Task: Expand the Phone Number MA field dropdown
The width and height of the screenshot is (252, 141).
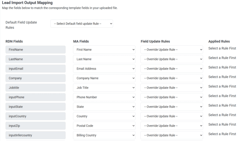Action: coord(104,97)
